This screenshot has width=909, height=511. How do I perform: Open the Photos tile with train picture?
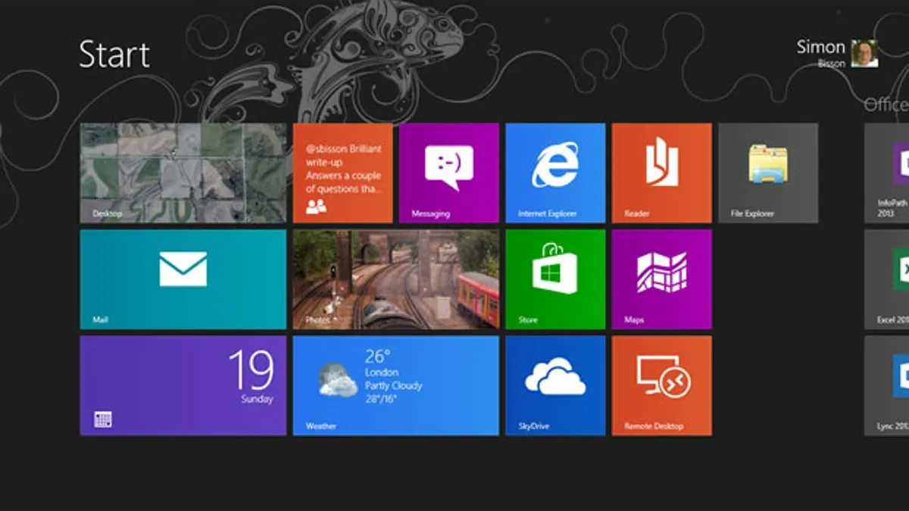395,279
